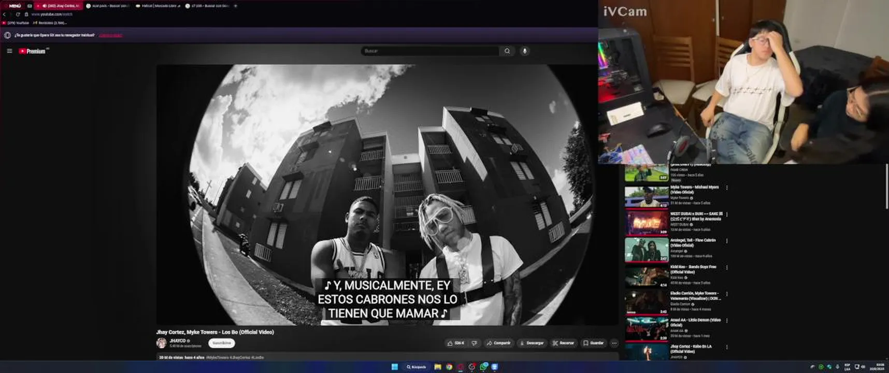Open the WEST DUBAI x DUKI video thumbnail
The image size is (889, 373).
point(647,223)
